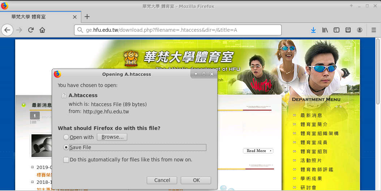Viewport: 381px width, 191px height.
Task: Click the from: http://ge.hfu.edu.tw text
Action: coord(99,112)
